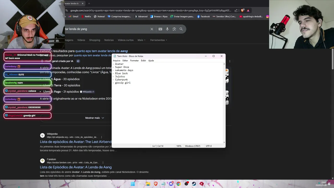Screen dimensions: 334x188
Task: Open the Gmail bookmark
Action: 73,16
